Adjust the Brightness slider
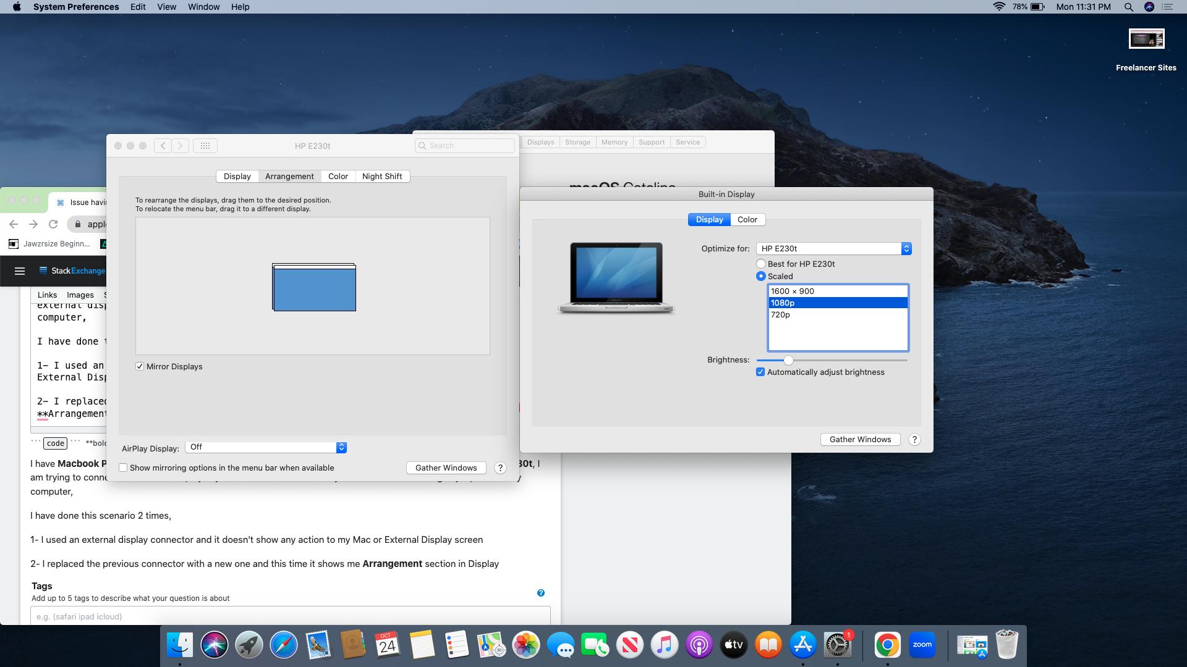 (x=788, y=359)
